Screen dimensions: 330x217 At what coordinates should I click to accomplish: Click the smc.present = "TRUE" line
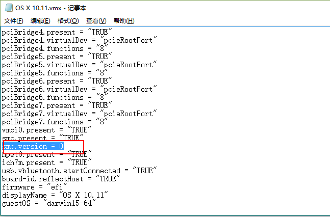43,138
